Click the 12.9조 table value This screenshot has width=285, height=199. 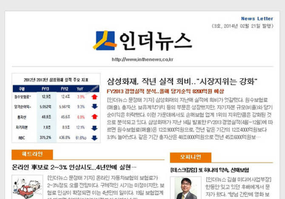tap(46, 97)
